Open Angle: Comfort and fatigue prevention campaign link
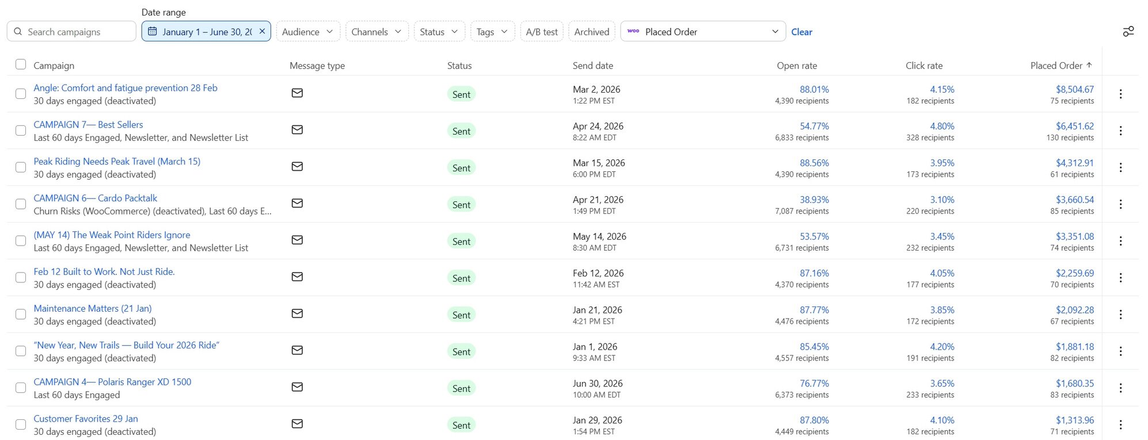Viewport: 1148px width, 440px height. click(126, 88)
